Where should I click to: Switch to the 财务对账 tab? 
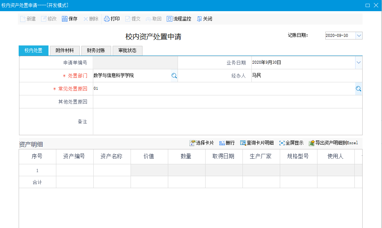[x=96, y=51]
